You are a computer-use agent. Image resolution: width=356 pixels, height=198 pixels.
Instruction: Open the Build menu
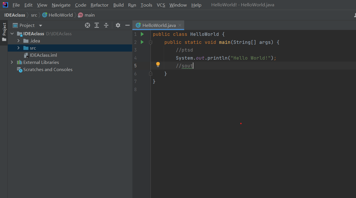[118, 5]
